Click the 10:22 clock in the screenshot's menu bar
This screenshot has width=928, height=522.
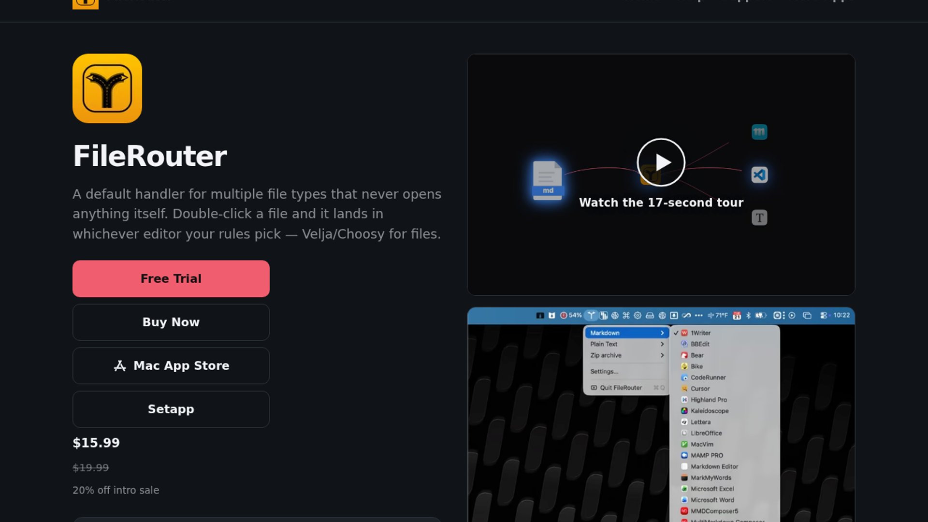click(841, 315)
